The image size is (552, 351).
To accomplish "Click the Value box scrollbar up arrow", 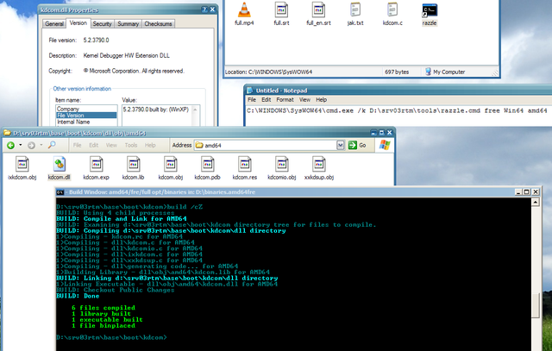I will point(196,110).
